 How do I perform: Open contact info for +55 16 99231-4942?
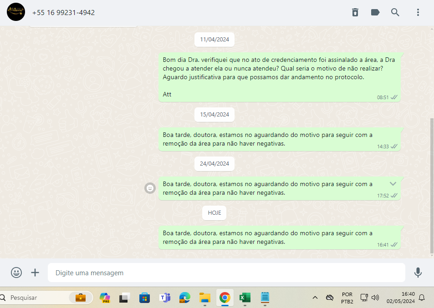[x=63, y=13]
